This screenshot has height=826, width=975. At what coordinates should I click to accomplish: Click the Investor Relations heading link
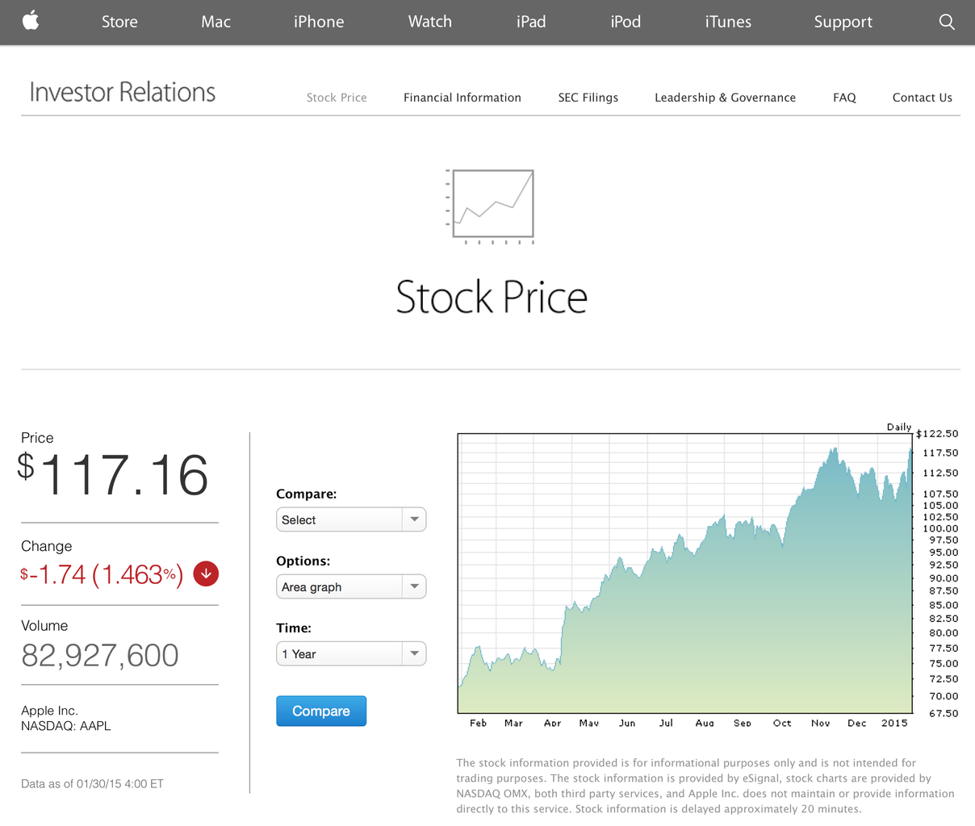point(123,92)
